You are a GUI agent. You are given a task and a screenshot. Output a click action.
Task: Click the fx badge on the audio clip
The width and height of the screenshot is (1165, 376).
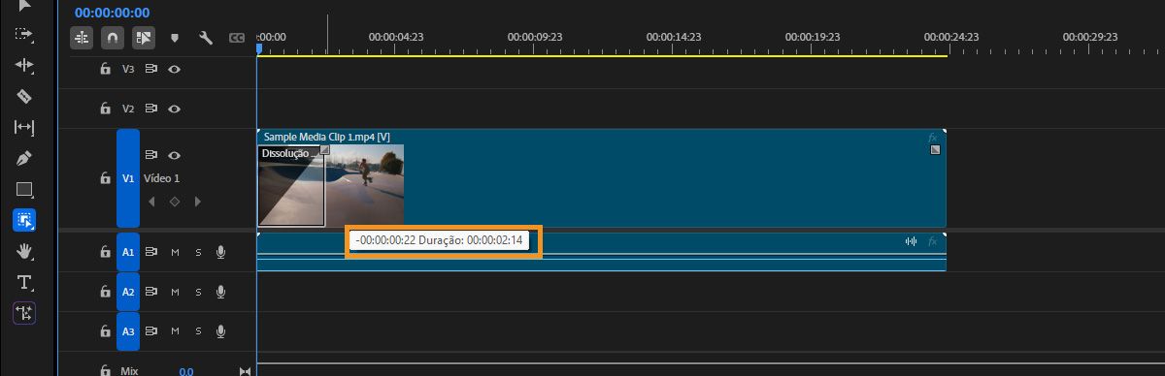tap(934, 241)
